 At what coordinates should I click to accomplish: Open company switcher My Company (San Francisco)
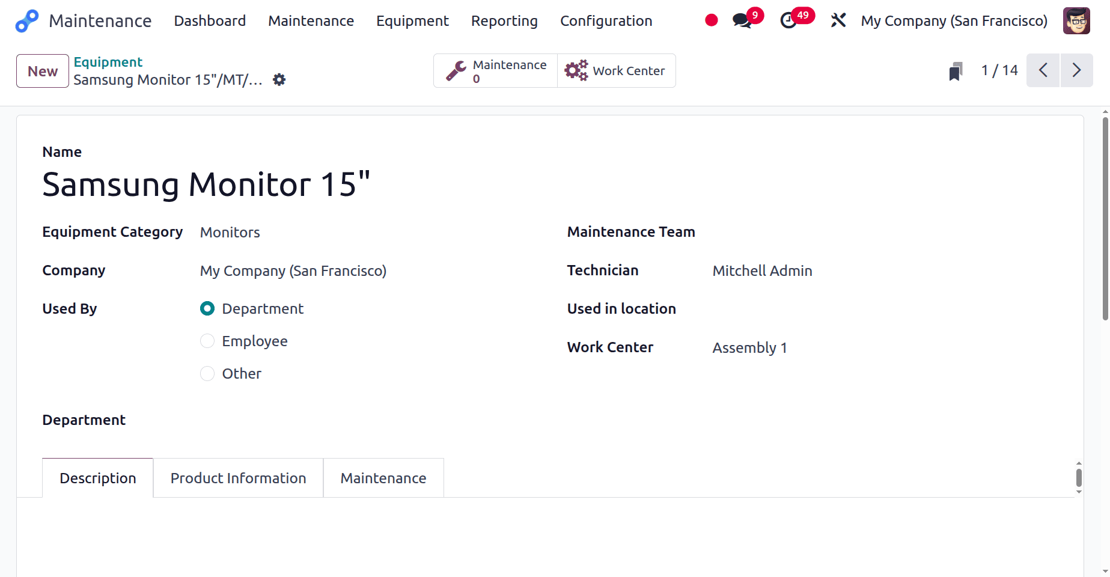[x=954, y=21]
